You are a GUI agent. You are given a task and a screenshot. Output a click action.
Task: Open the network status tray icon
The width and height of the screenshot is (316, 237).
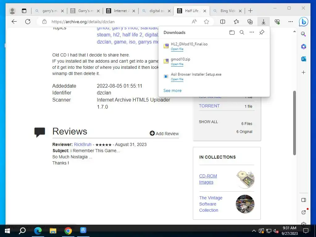coord(269,231)
